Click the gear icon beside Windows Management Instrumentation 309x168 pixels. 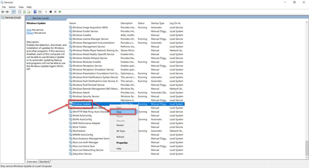pos(71,43)
